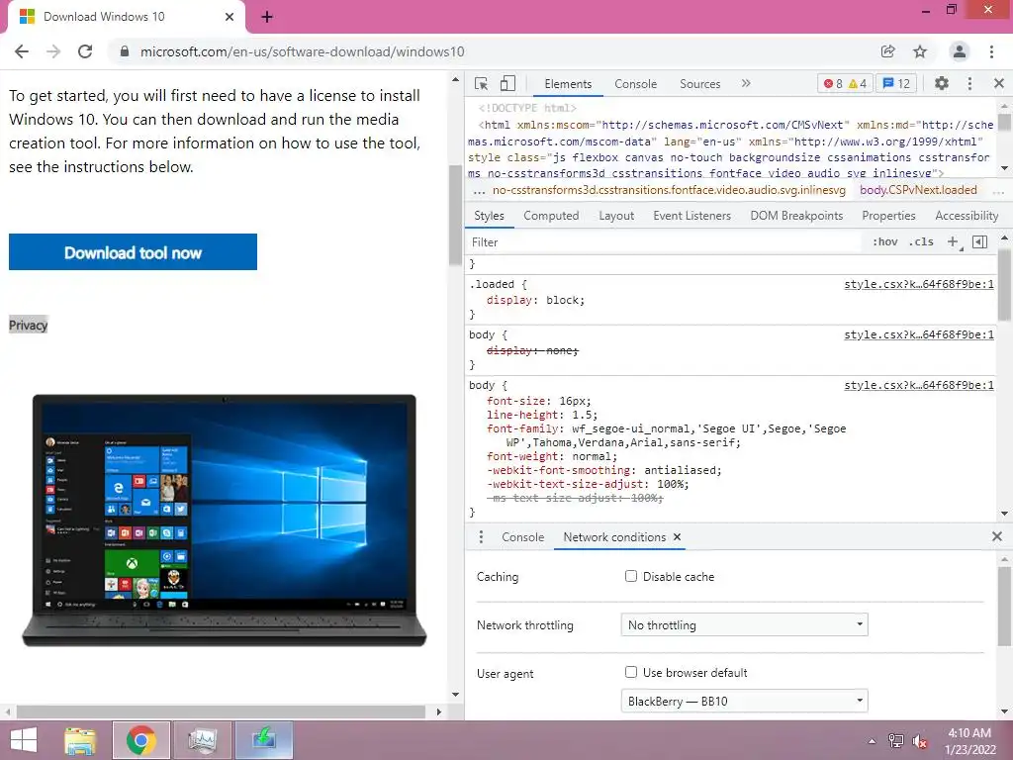Viewport: 1013px width, 760px height.
Task: Open the Event Listeners tab
Action: tap(691, 215)
